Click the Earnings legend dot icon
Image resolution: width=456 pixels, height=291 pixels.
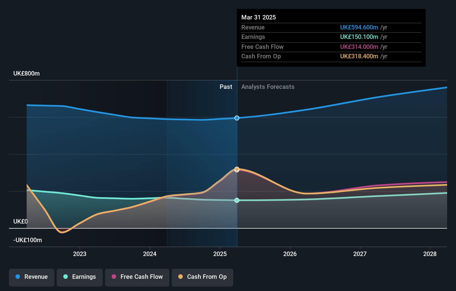click(65, 277)
